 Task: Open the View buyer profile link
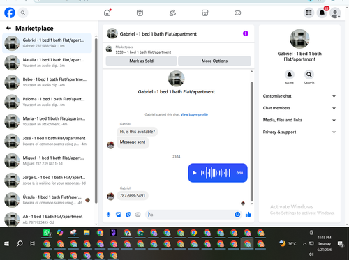point(194,114)
